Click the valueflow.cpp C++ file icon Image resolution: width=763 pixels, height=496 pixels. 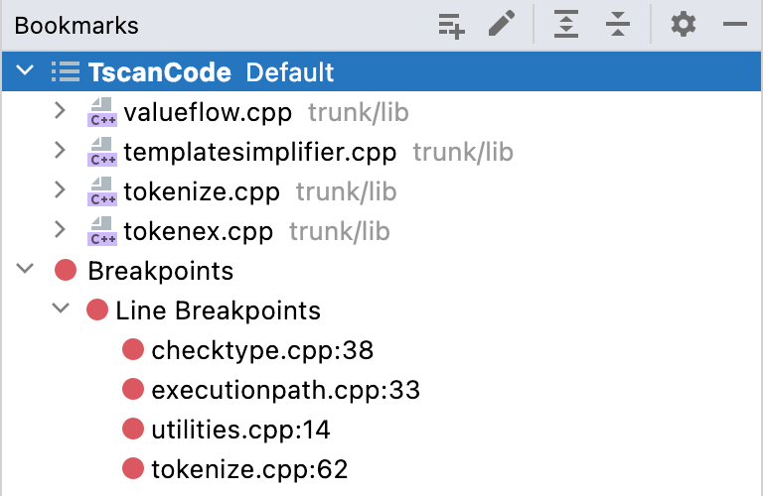pyautogui.click(x=101, y=112)
